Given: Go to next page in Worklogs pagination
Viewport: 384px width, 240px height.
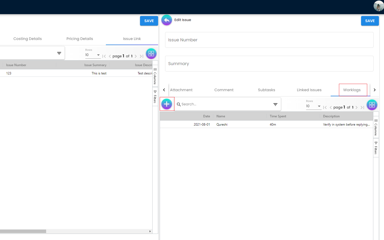Looking at the screenshot, I should tap(357, 107).
